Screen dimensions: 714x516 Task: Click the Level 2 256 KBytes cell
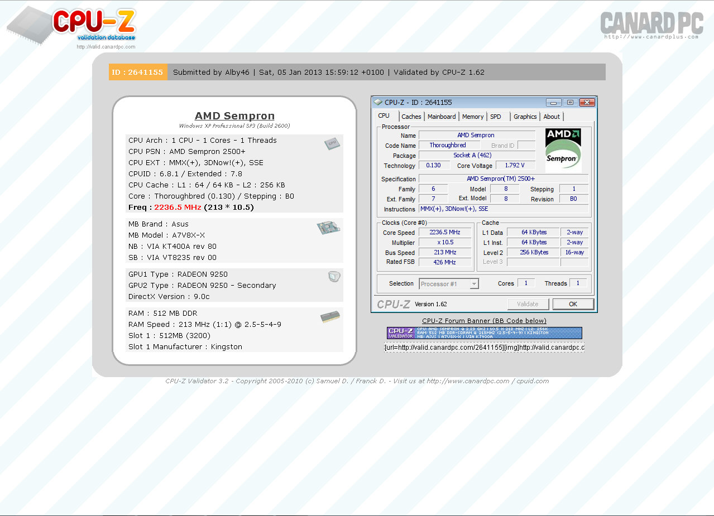[534, 253]
